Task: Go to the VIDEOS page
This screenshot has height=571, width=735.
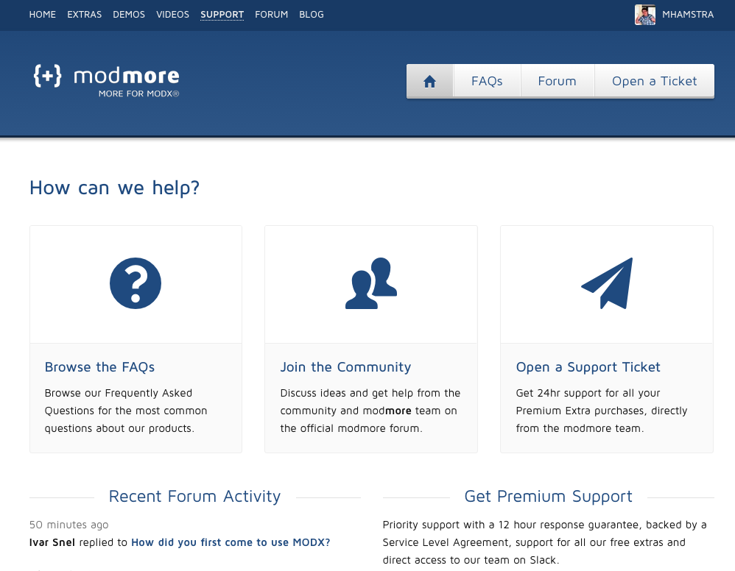Action: click(x=172, y=14)
